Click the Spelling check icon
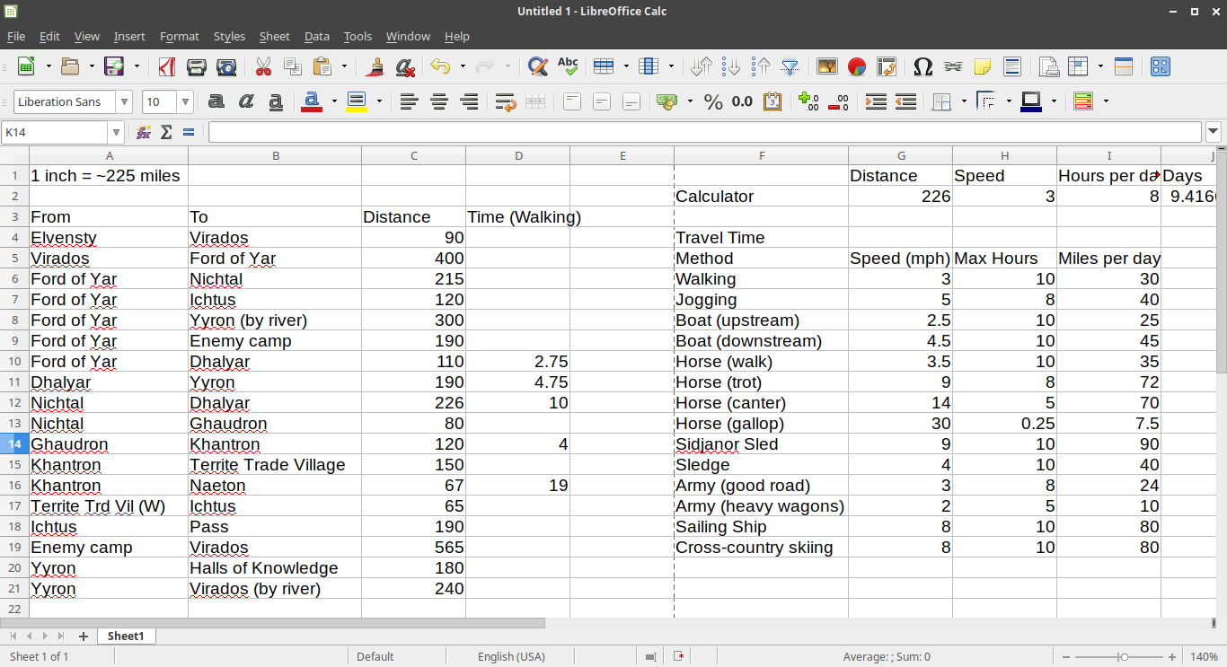 [568, 66]
